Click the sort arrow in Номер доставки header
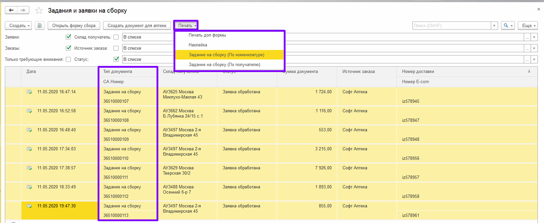The width and height of the screenshot is (544, 223). (529, 71)
